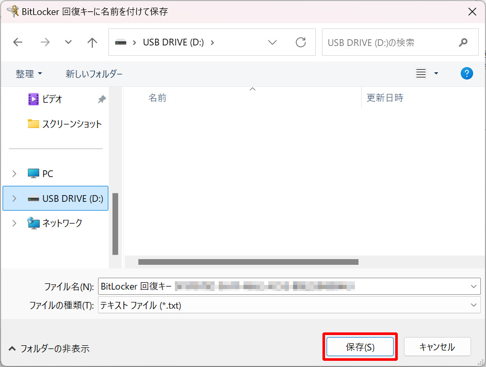The height and width of the screenshot is (367, 486).
Task: Click the navigation pane vertical scrollbar
Action: pyautogui.click(x=115, y=224)
